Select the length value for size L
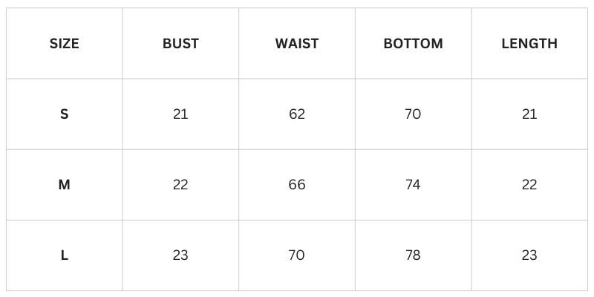The height and width of the screenshot is (297, 594). (x=529, y=255)
